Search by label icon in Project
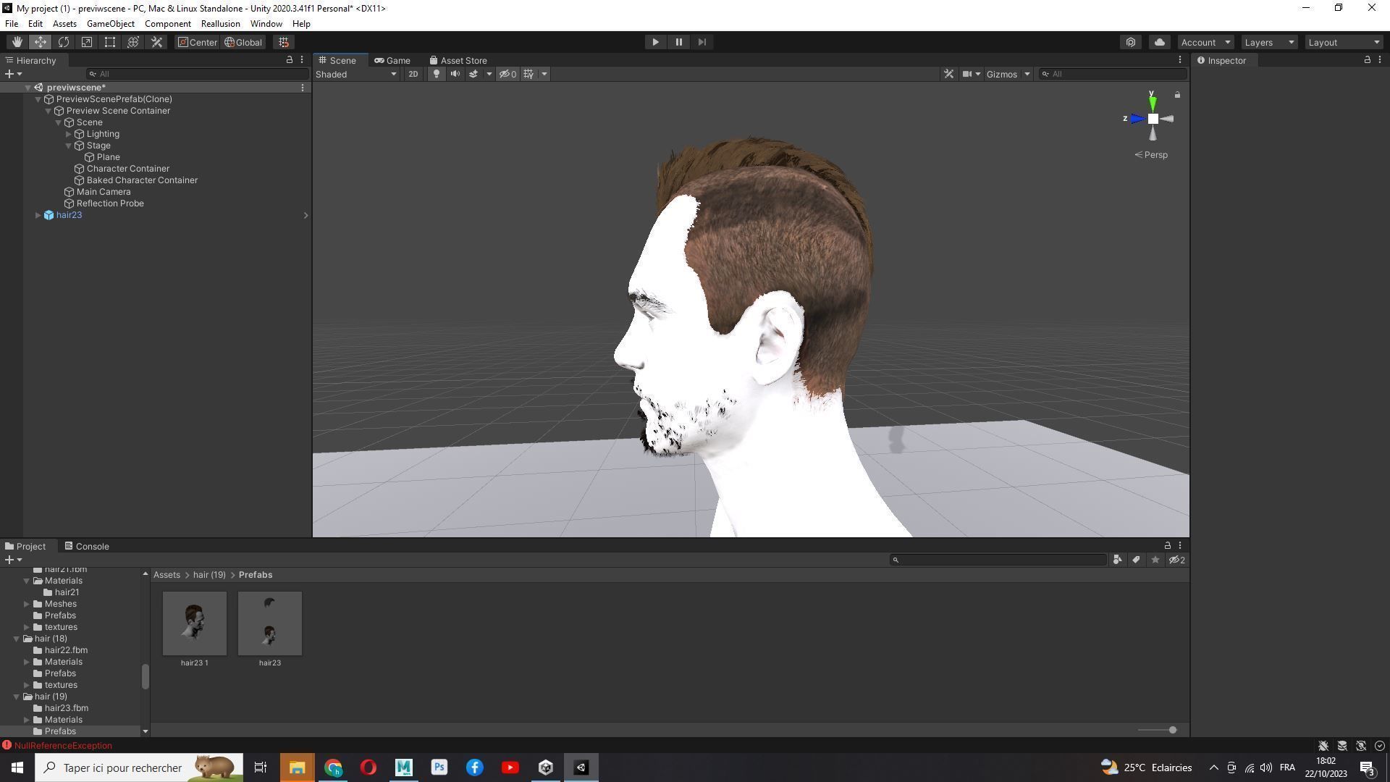Viewport: 1390px width, 782px height. click(1136, 560)
